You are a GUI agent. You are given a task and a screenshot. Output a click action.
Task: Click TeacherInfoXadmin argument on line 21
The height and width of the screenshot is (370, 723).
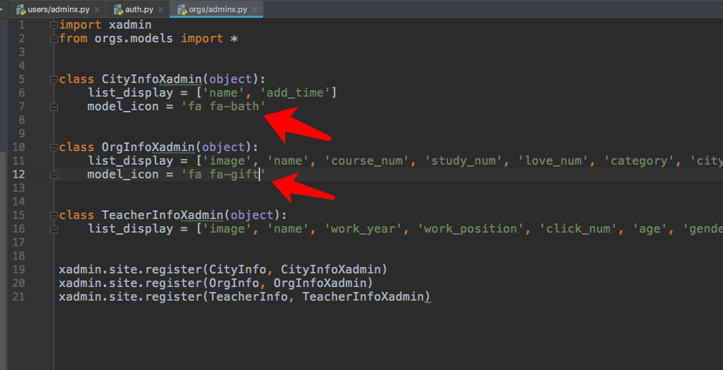[x=363, y=297]
